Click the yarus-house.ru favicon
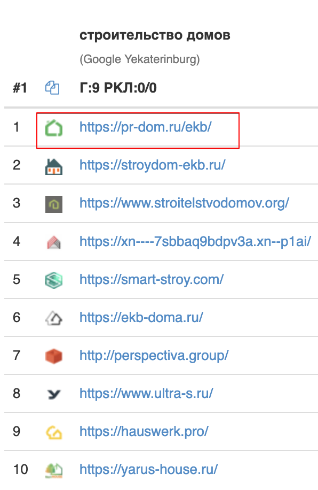Image resolution: width=318 pixels, height=490 pixels. point(54,471)
